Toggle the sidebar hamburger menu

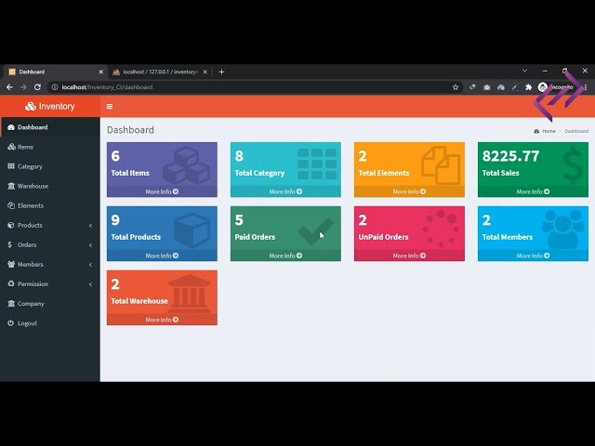pyautogui.click(x=110, y=107)
